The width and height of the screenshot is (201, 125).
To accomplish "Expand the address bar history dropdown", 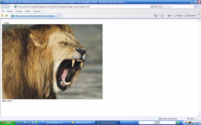I will tap(152, 7).
